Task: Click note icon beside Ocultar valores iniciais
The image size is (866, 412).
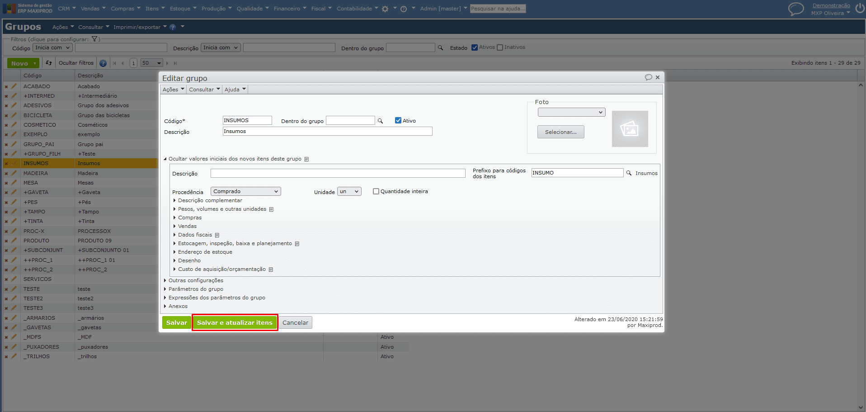Action: tap(306, 159)
